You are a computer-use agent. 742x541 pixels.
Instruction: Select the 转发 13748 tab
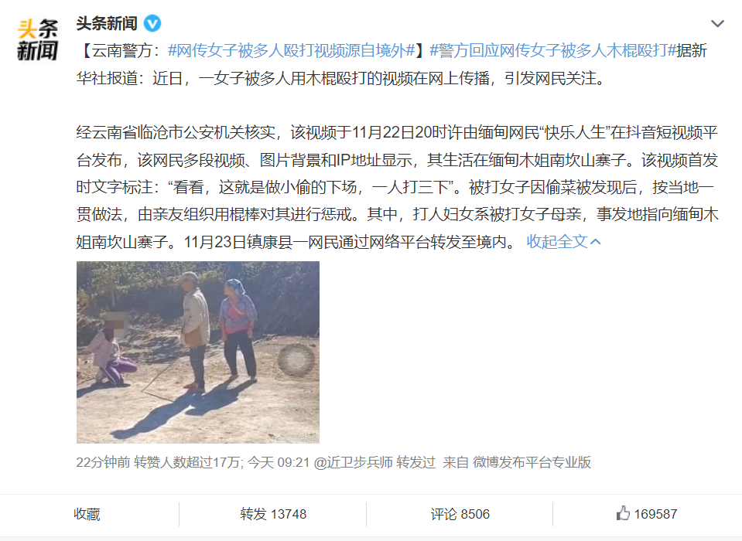pyautogui.click(x=273, y=514)
